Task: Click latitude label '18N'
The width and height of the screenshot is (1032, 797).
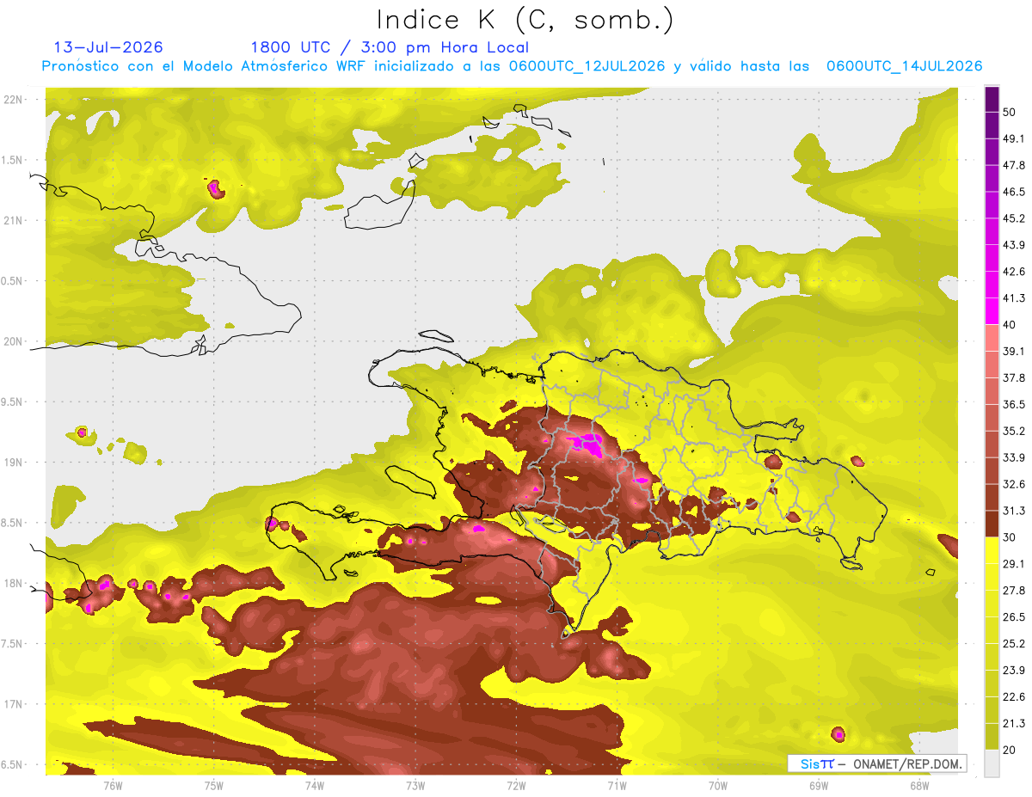Action: pos(15,583)
